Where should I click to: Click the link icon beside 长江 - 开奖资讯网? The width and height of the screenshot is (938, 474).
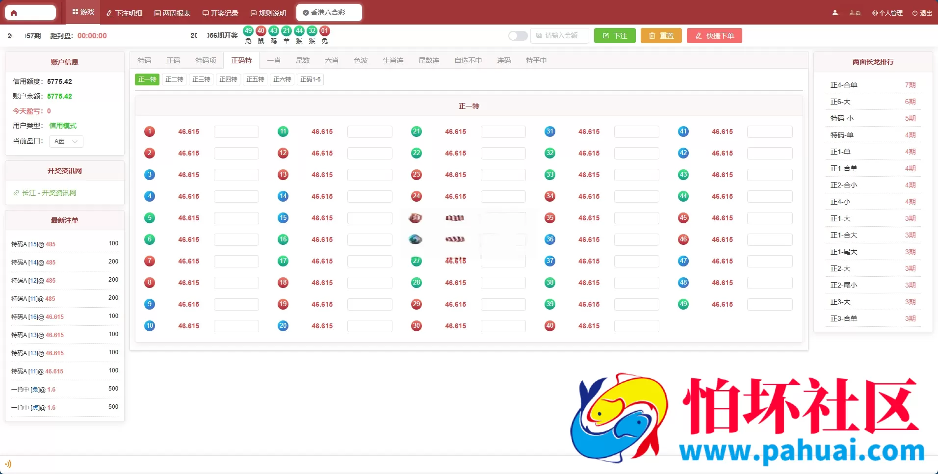click(16, 193)
